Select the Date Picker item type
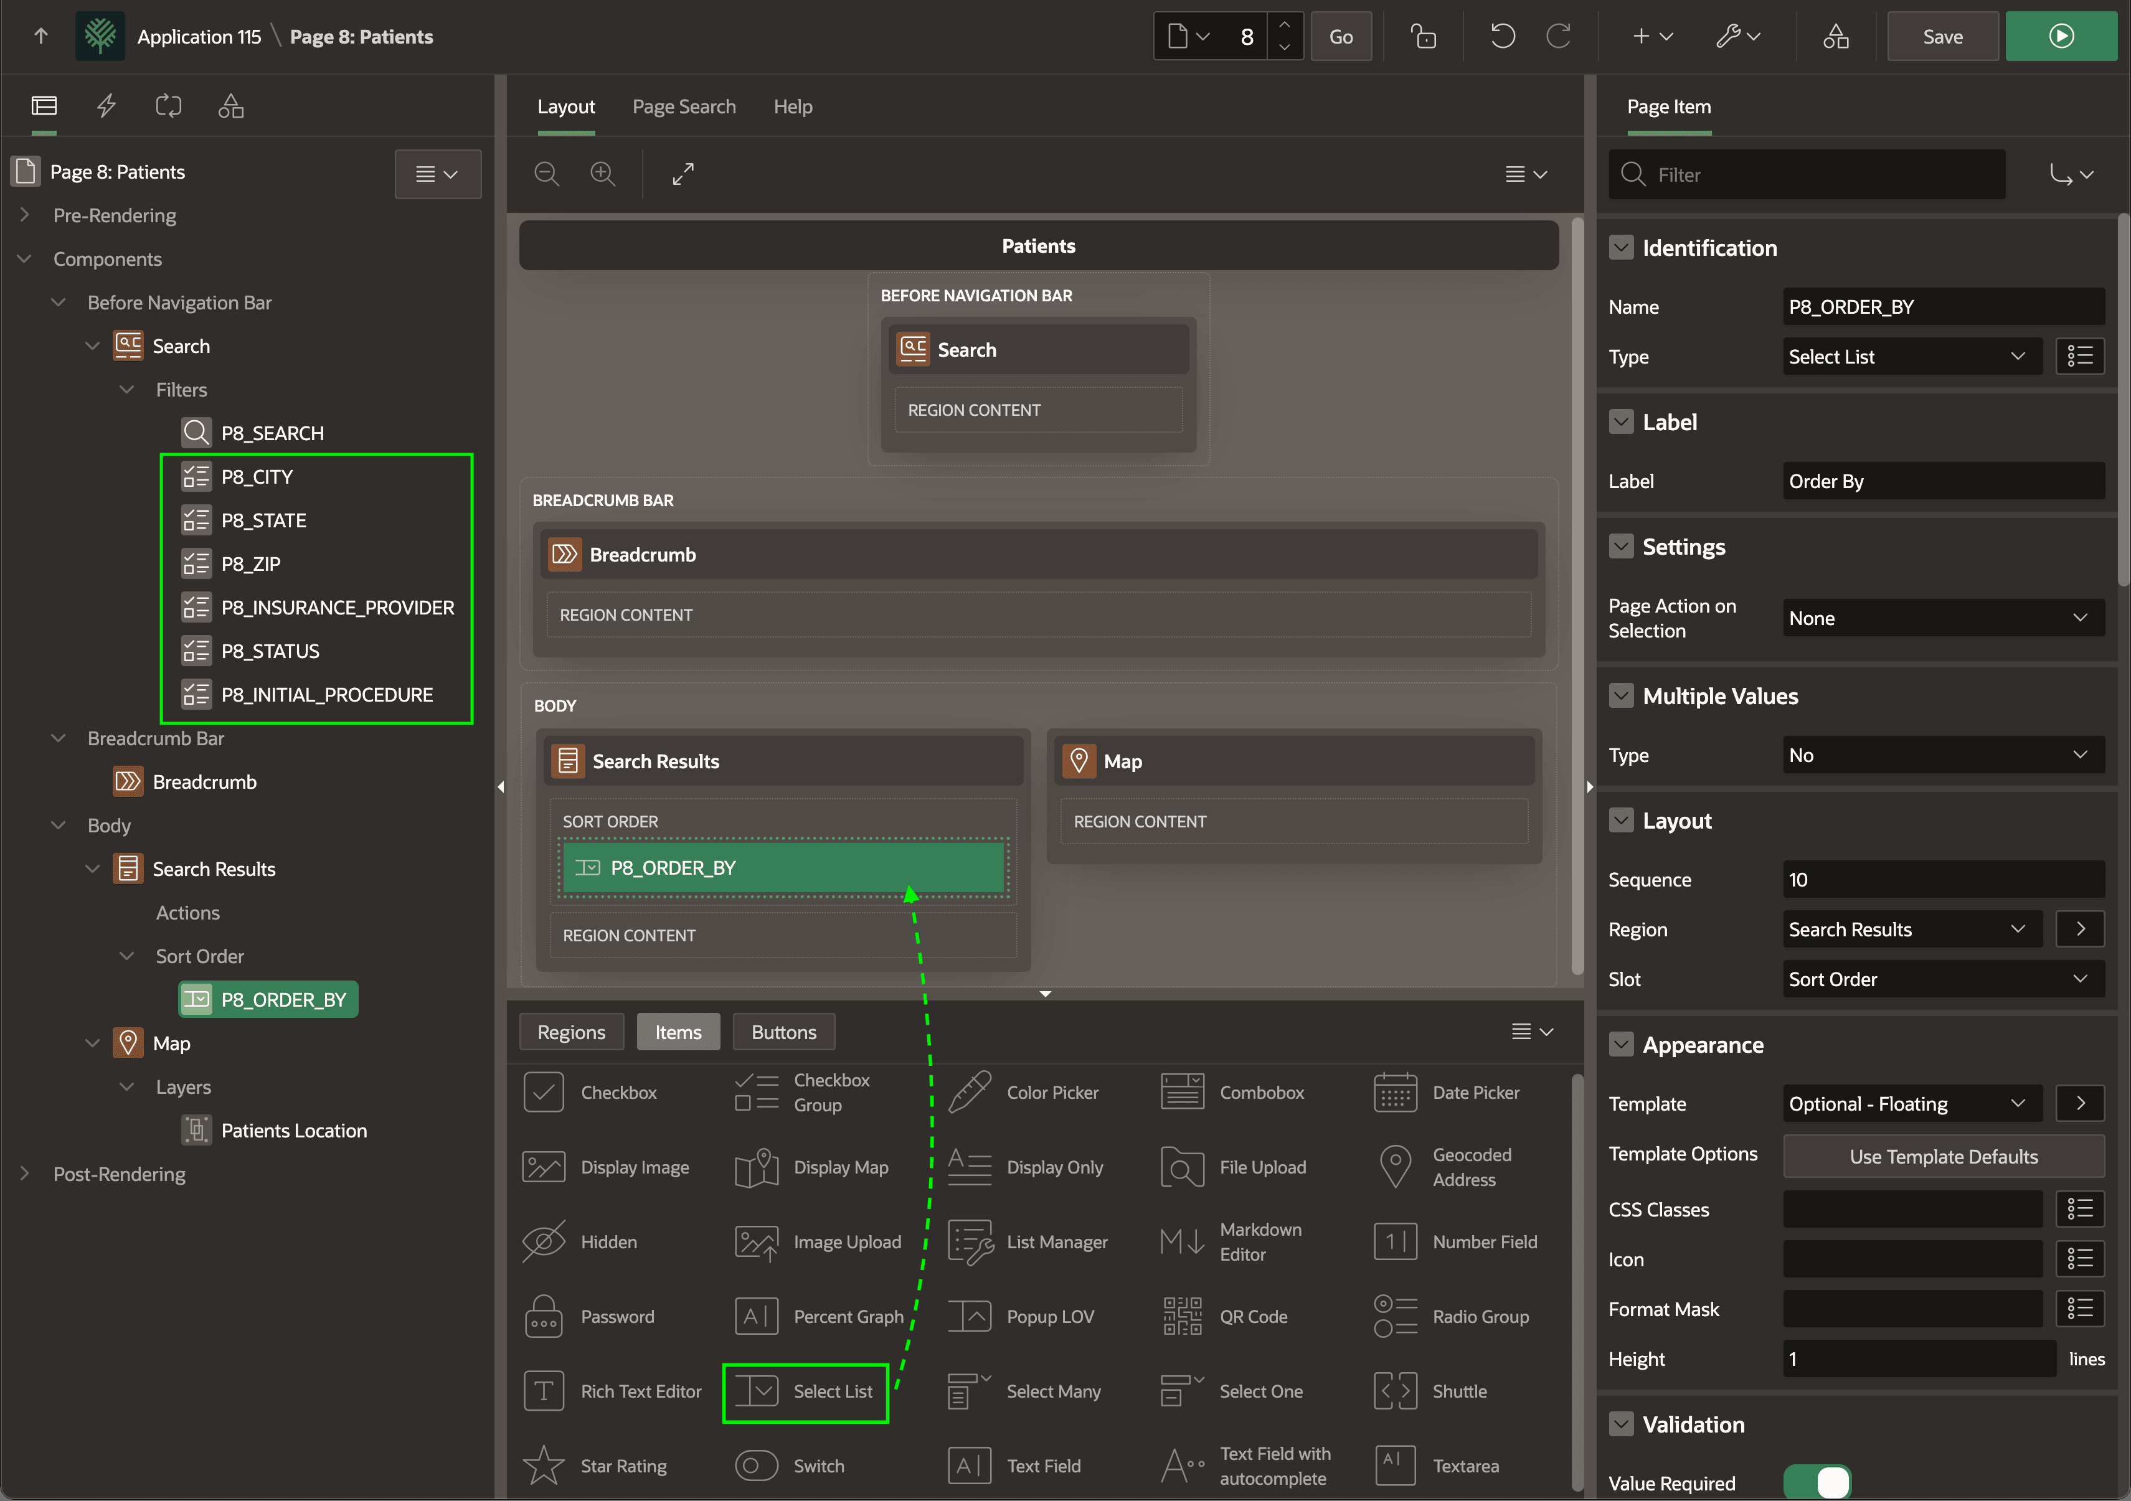The image size is (2131, 1501). [1447, 1093]
